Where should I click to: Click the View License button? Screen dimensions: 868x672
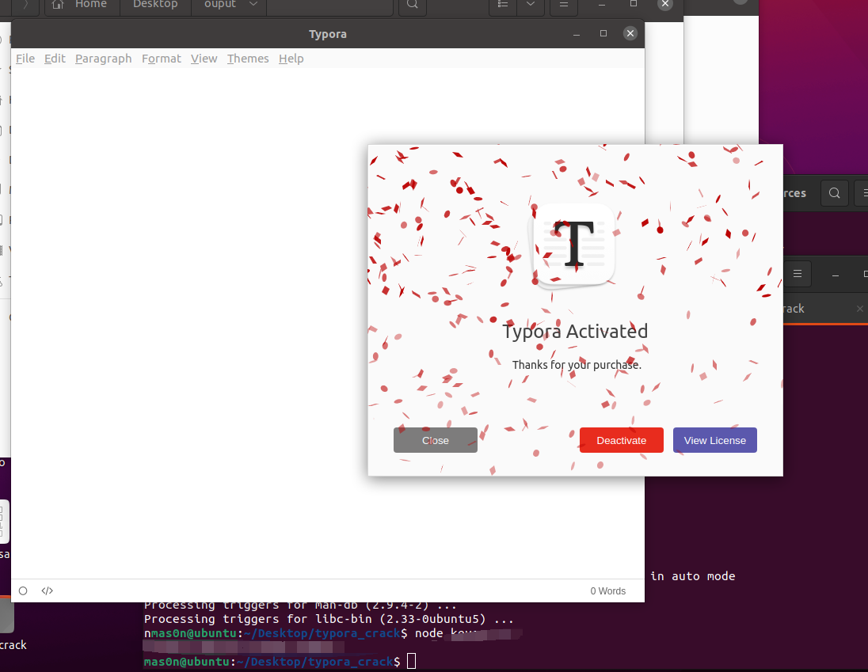(x=714, y=440)
